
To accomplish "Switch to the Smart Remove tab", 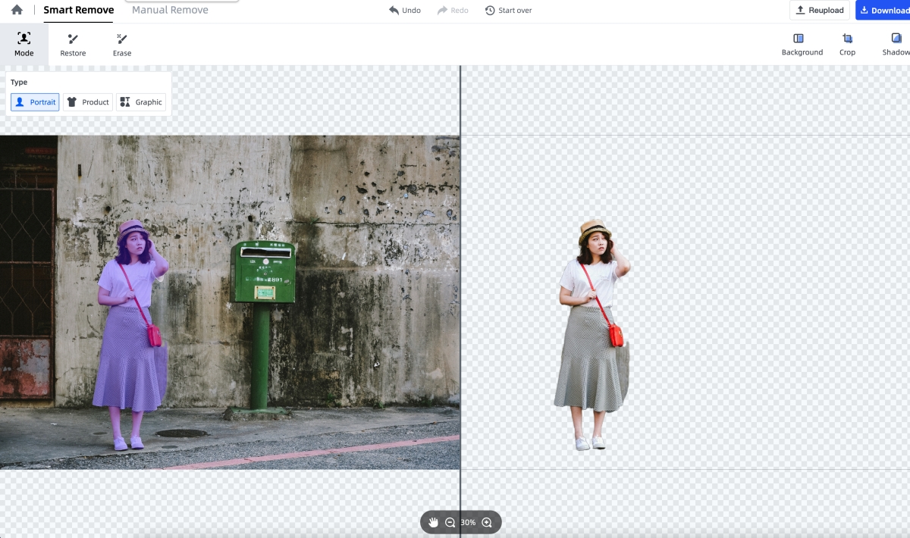I will pos(78,11).
